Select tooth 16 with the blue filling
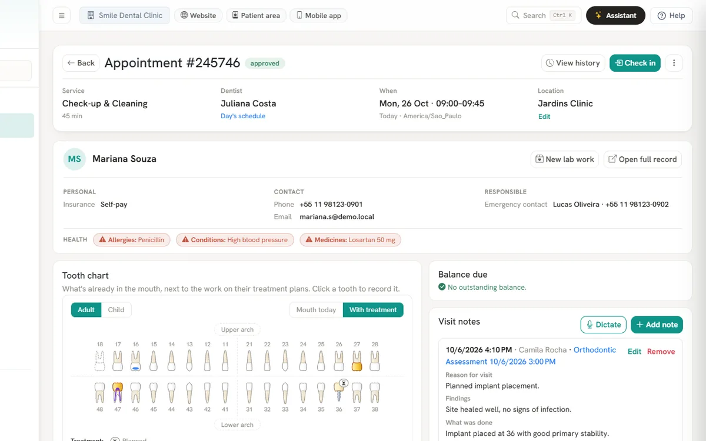This screenshot has height=441, width=706. (x=136, y=360)
